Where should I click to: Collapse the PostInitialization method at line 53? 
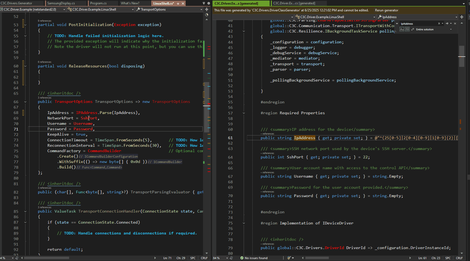pos(25,24)
